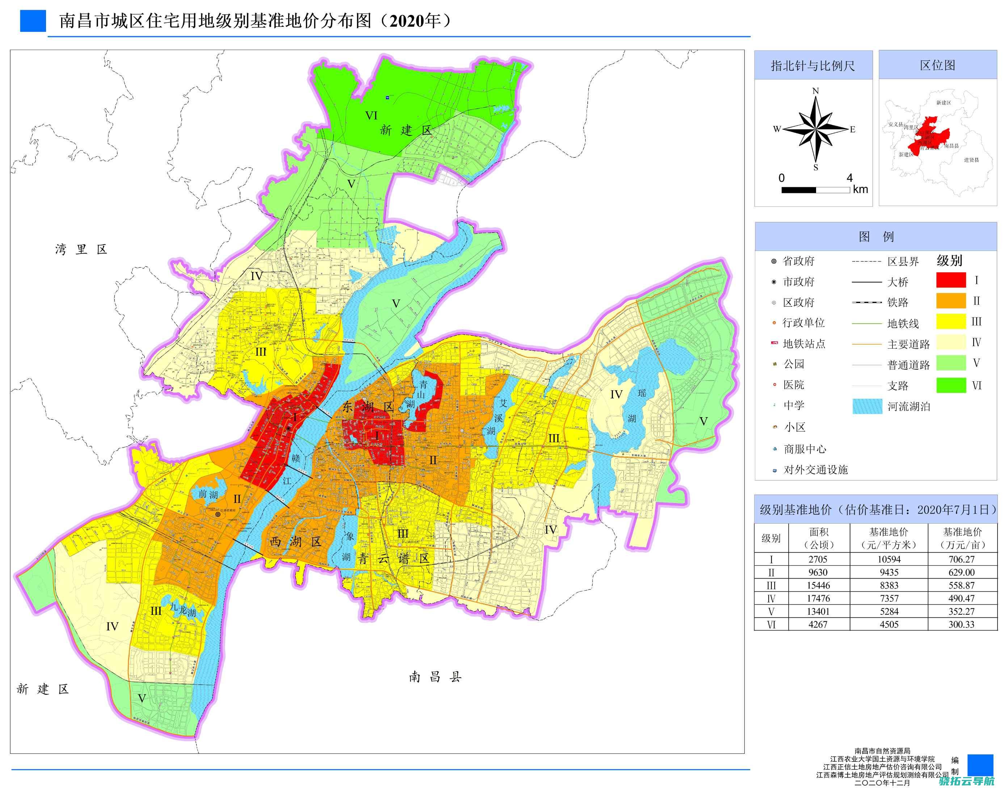Screen dimensions: 1004x789
Task: Select the bright green level VI swatch
Action: pos(951,385)
